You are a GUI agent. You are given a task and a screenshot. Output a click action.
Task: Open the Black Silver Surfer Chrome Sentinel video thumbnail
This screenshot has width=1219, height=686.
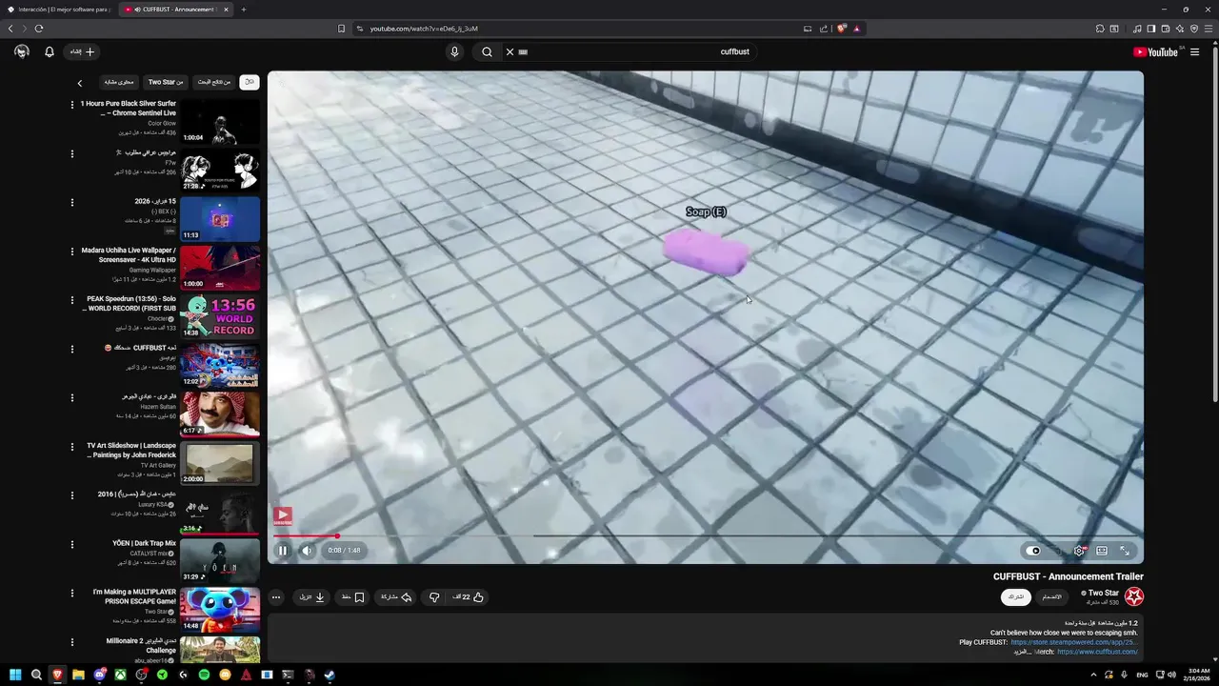[220, 122]
